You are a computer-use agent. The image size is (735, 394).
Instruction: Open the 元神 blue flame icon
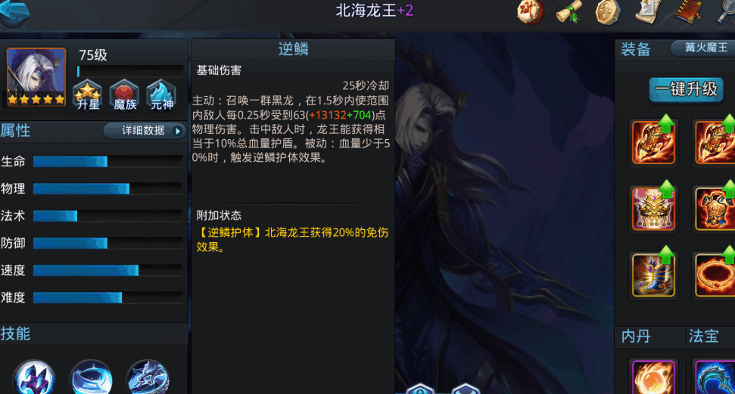pos(162,95)
